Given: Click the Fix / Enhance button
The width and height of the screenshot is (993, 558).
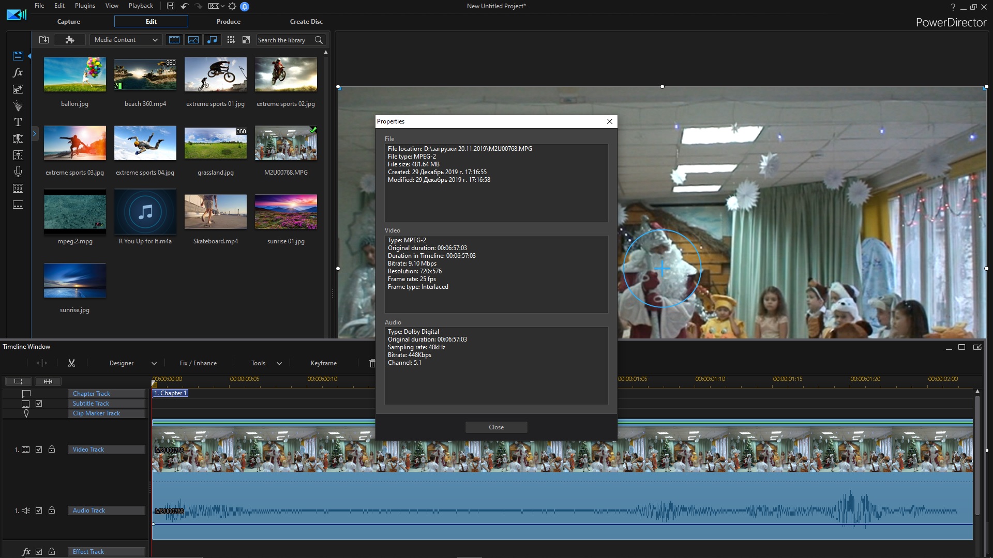Looking at the screenshot, I should [x=198, y=363].
